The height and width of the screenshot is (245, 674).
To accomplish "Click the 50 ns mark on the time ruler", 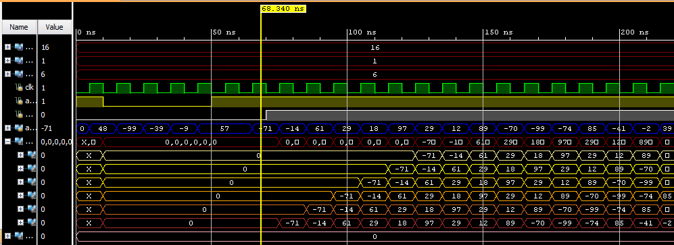I will click(225, 32).
